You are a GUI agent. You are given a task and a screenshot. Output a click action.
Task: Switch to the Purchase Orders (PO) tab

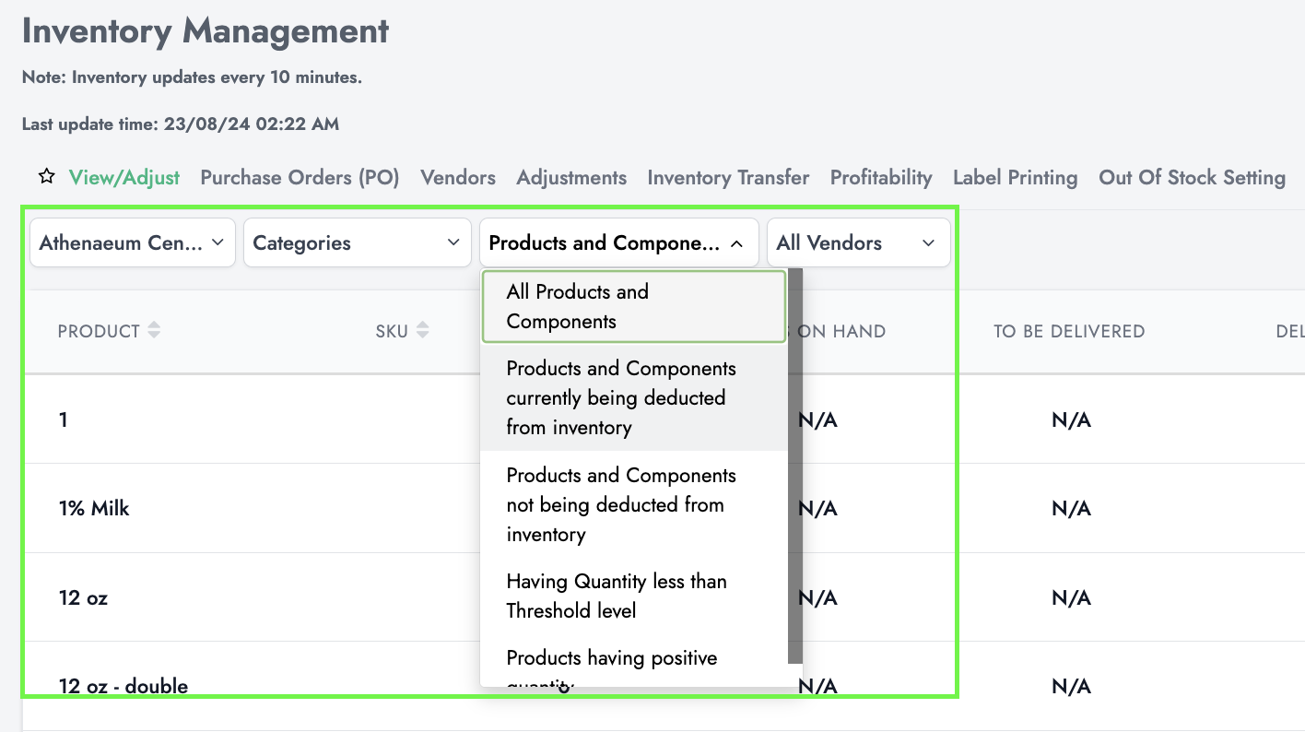click(x=300, y=178)
